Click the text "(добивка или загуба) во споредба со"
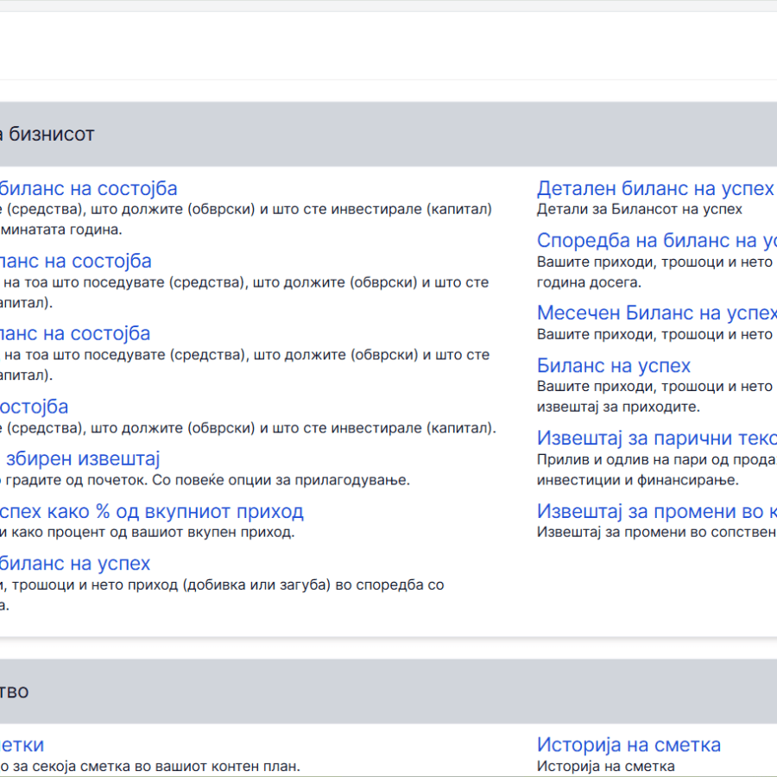Screen dimensions: 777x777 [313, 584]
